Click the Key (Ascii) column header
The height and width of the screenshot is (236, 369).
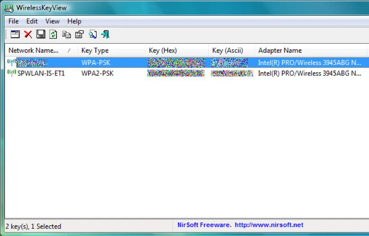click(x=228, y=51)
